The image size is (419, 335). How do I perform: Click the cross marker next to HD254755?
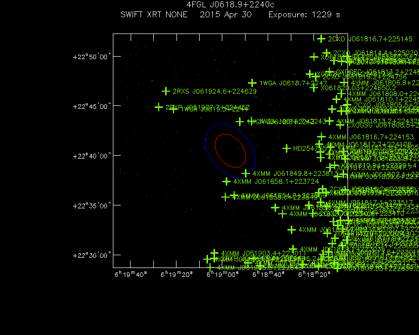286,148
